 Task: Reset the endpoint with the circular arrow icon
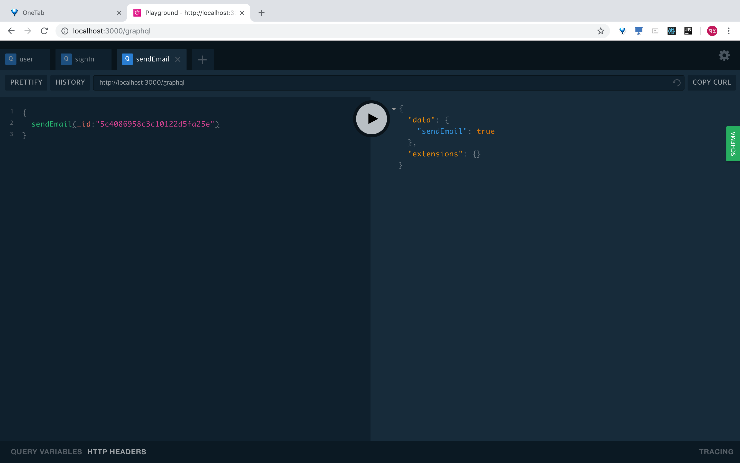pyautogui.click(x=676, y=83)
